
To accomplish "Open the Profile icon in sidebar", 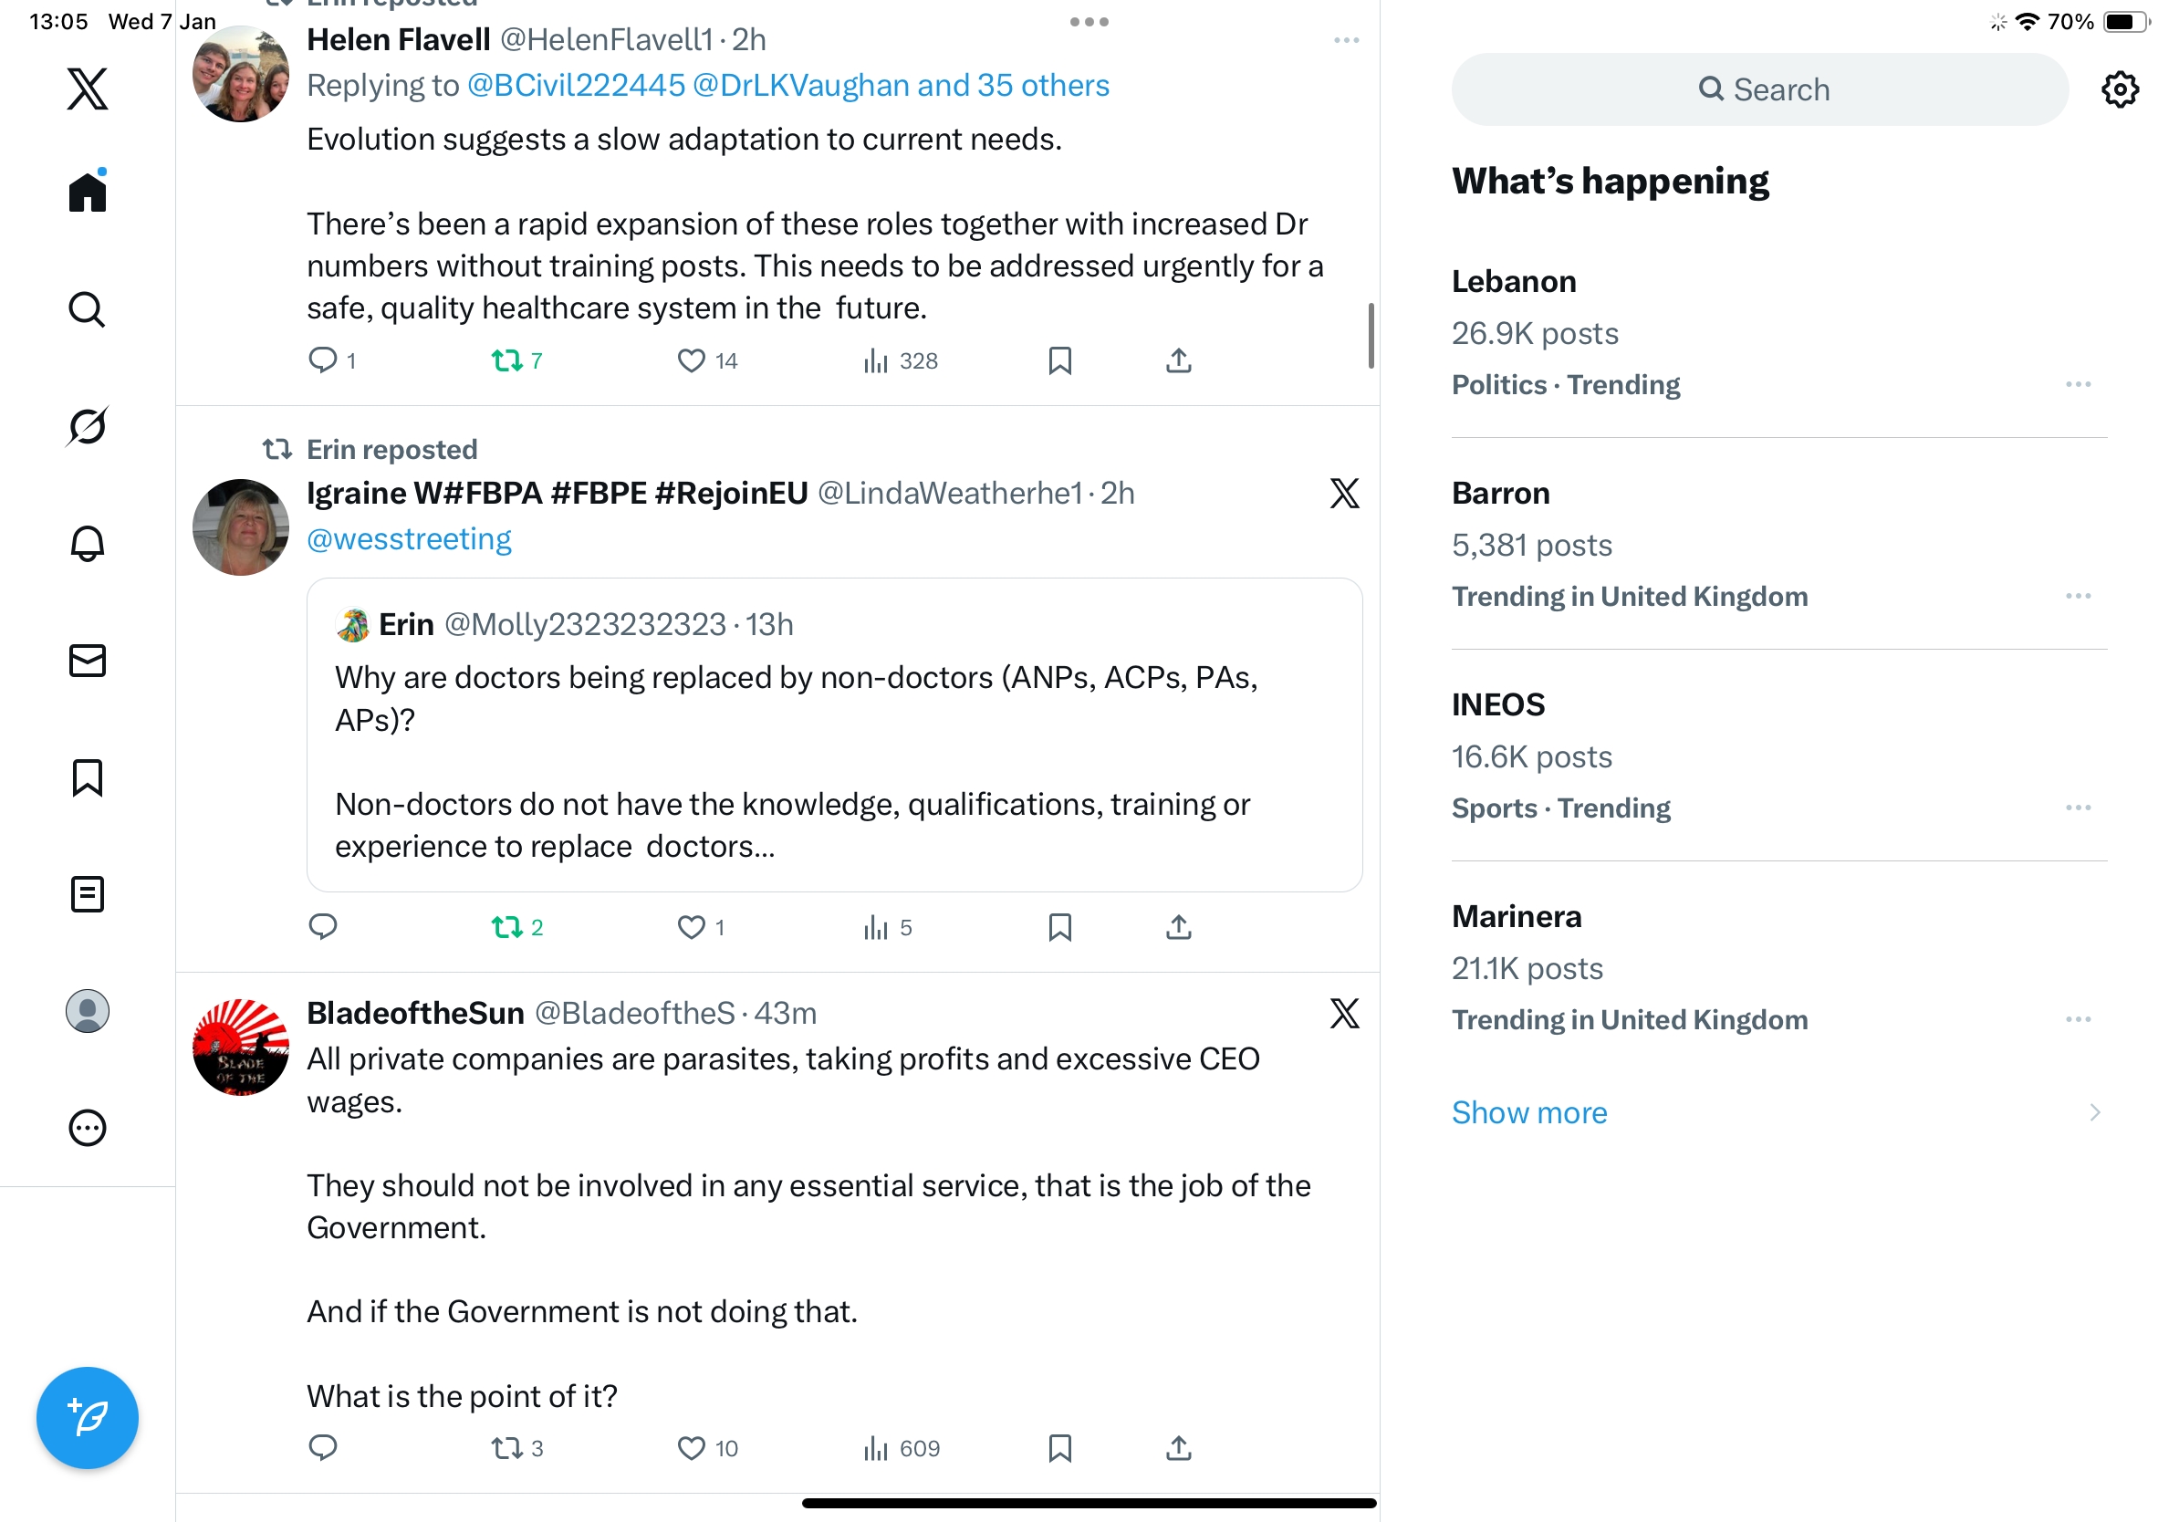I will click(x=88, y=1010).
